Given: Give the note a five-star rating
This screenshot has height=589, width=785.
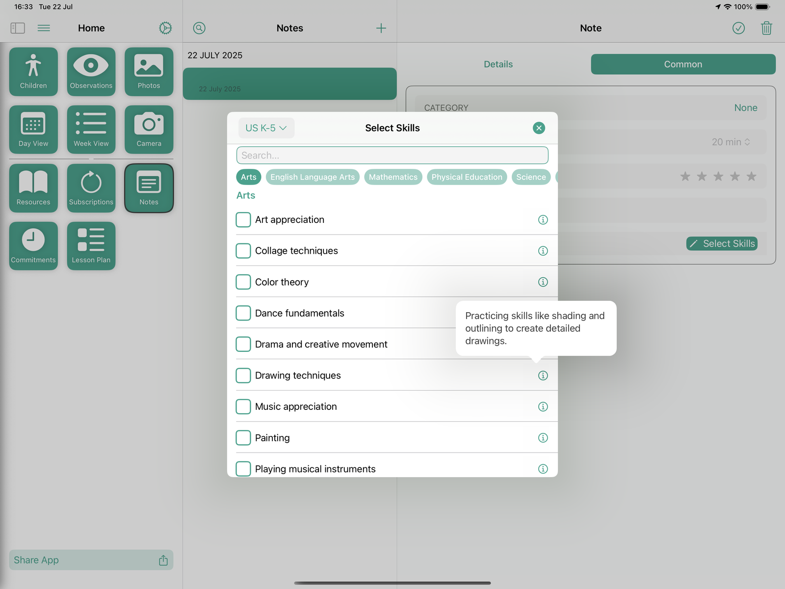Looking at the screenshot, I should [x=752, y=176].
